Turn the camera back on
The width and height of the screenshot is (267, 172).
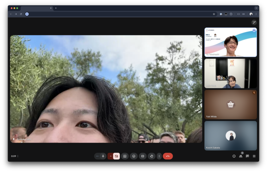tap(116, 156)
